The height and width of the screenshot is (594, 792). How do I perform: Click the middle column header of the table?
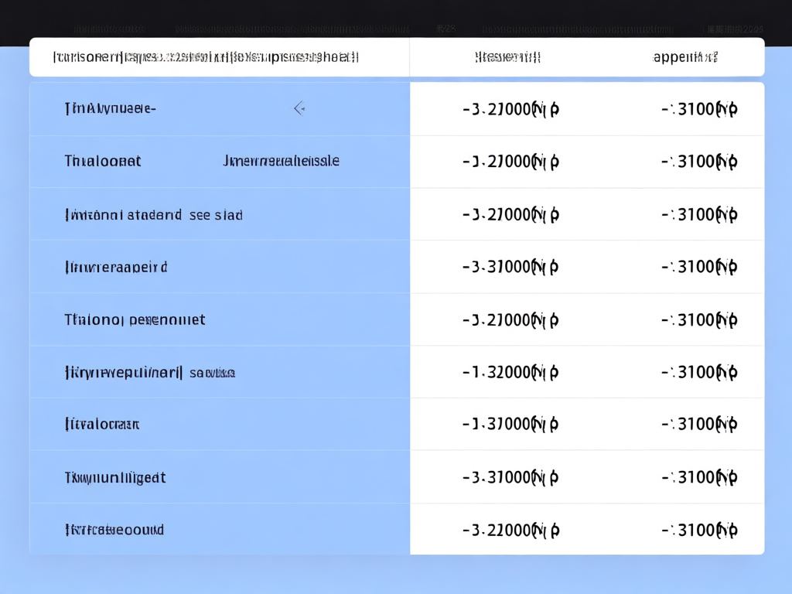tap(507, 57)
